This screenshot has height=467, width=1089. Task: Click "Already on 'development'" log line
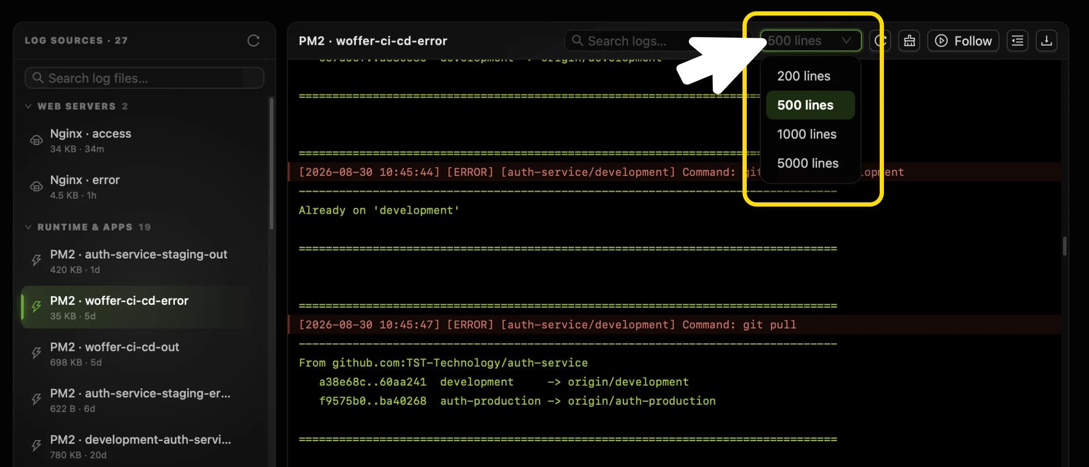[x=379, y=210]
